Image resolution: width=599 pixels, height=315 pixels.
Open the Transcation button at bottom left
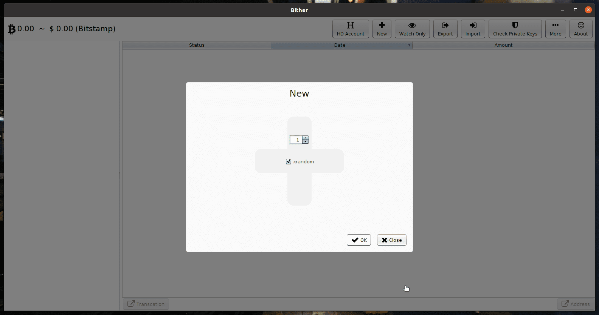(x=146, y=304)
